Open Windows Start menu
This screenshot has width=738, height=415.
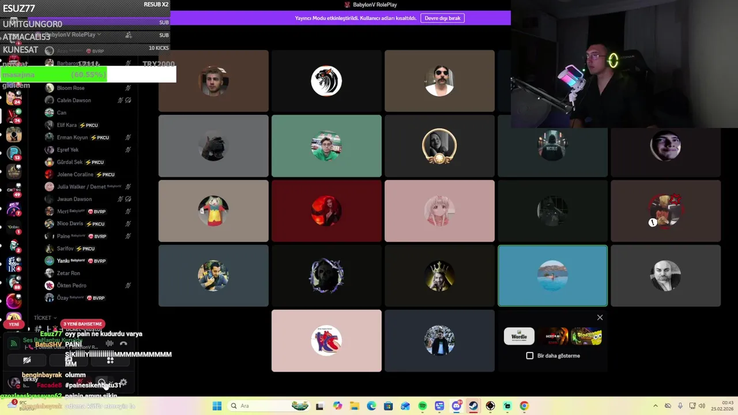pos(217,406)
